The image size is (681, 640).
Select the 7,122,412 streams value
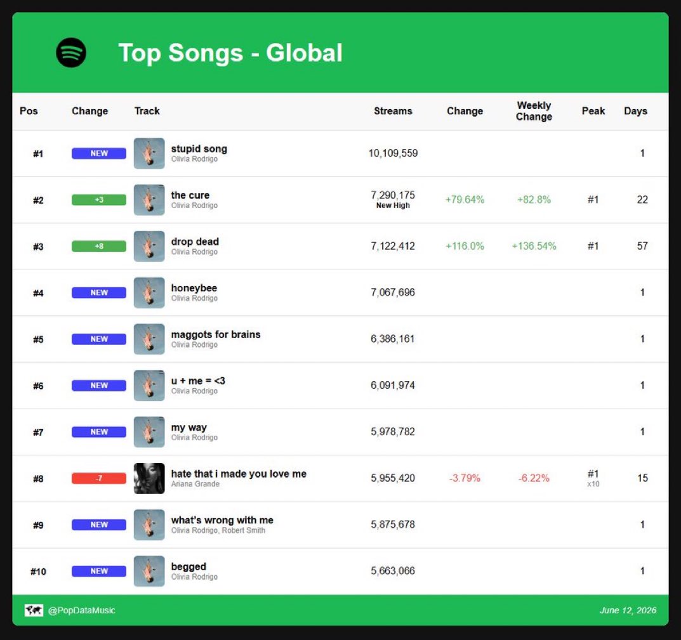tap(393, 246)
